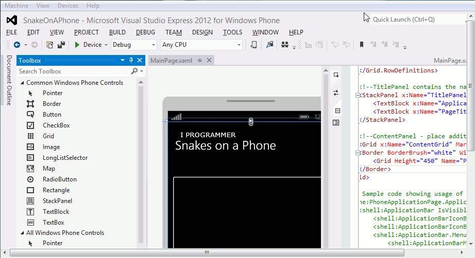
Task: Open the TOOLS menu
Action: [233, 32]
